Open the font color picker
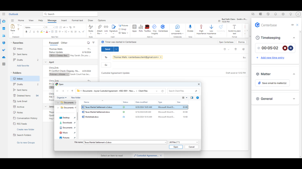 click(47, 32)
